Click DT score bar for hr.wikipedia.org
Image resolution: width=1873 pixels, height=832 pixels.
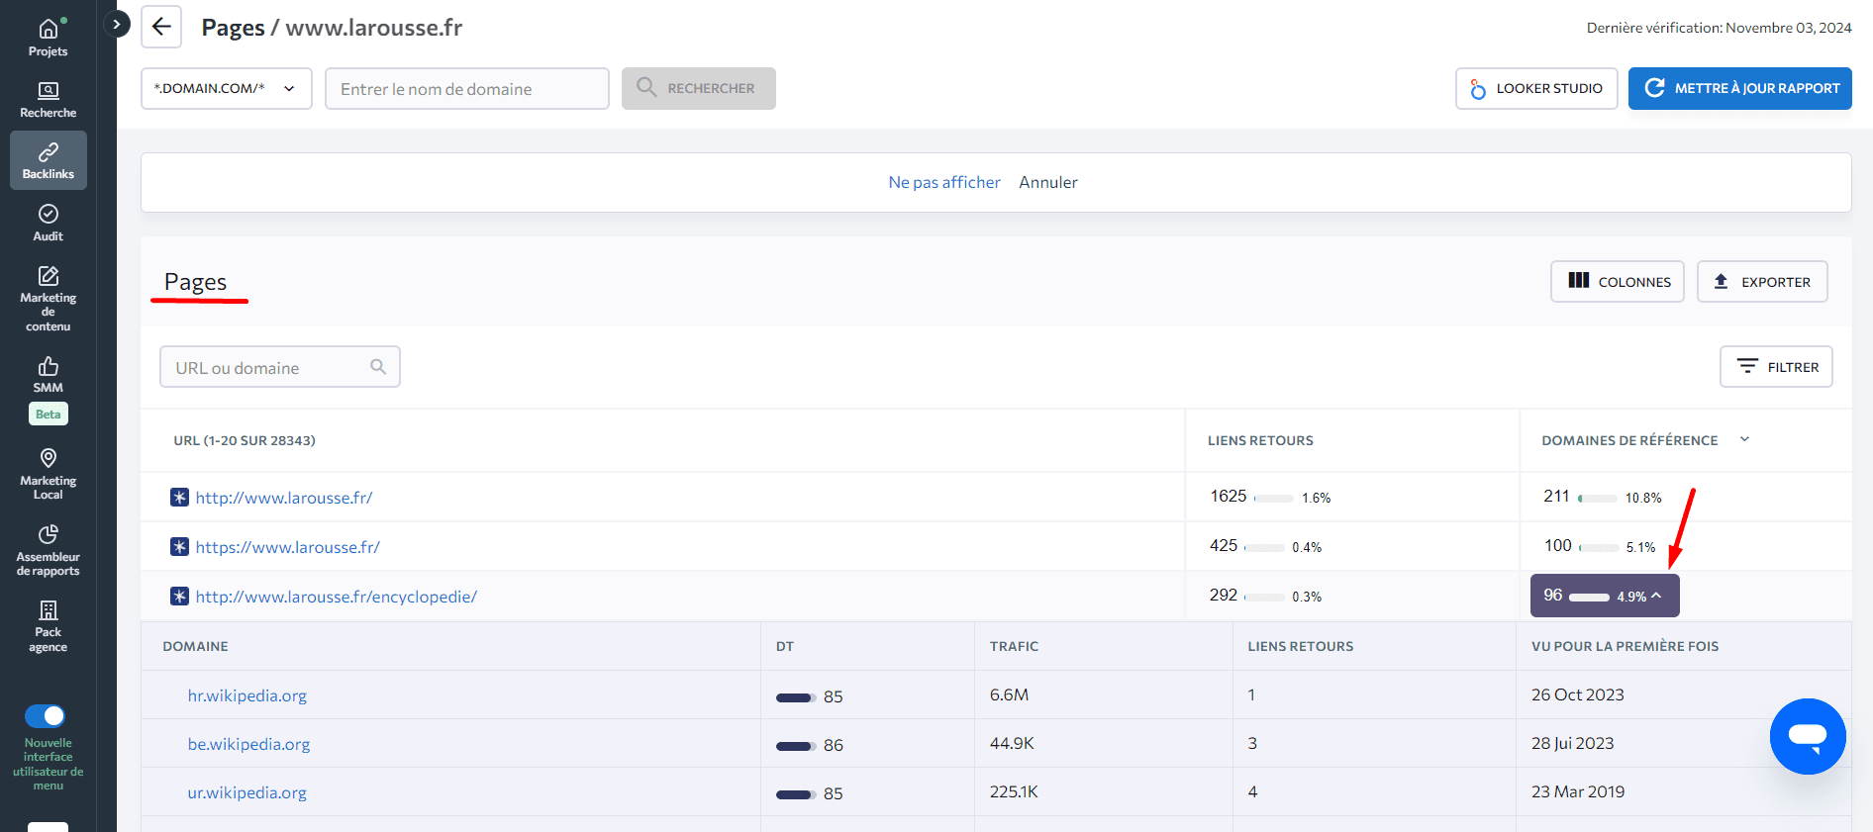point(796,697)
